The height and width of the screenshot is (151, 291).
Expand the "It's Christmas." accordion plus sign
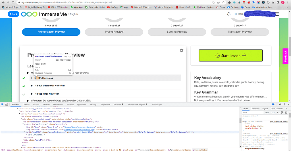click(x=32, y=78)
